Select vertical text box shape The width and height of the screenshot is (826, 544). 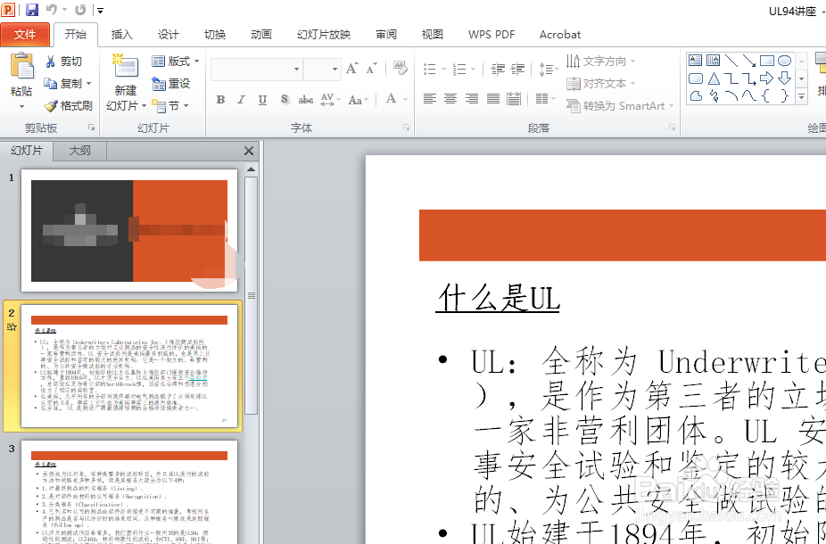714,60
